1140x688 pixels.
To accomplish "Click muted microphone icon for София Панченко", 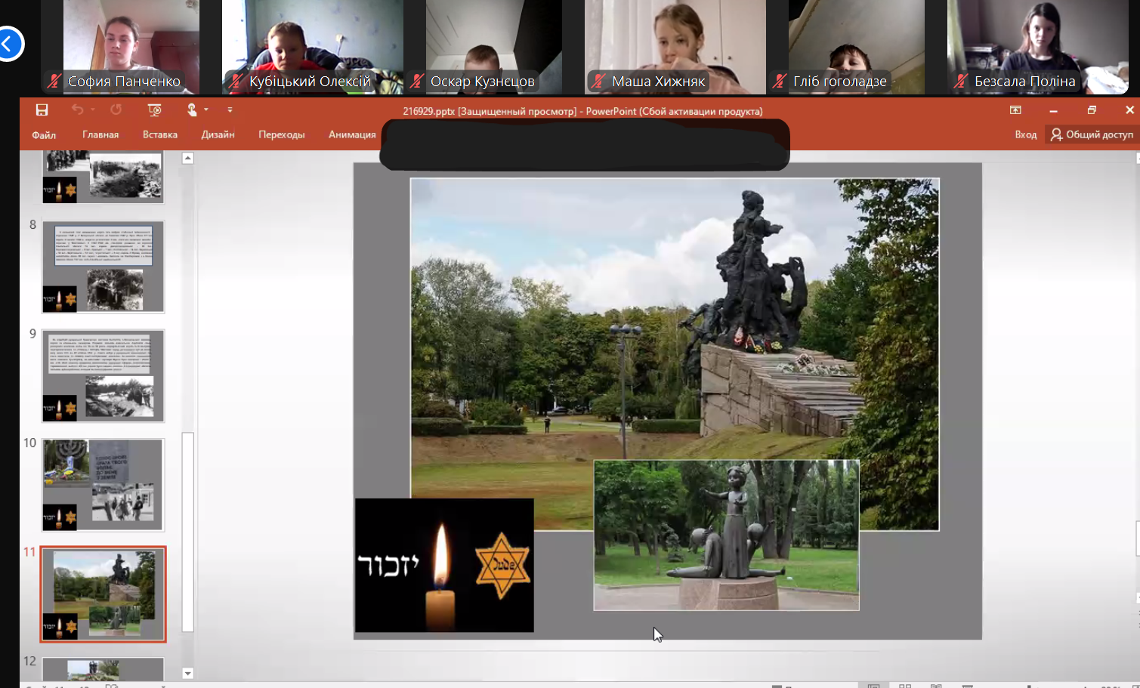I will pyautogui.click(x=54, y=81).
